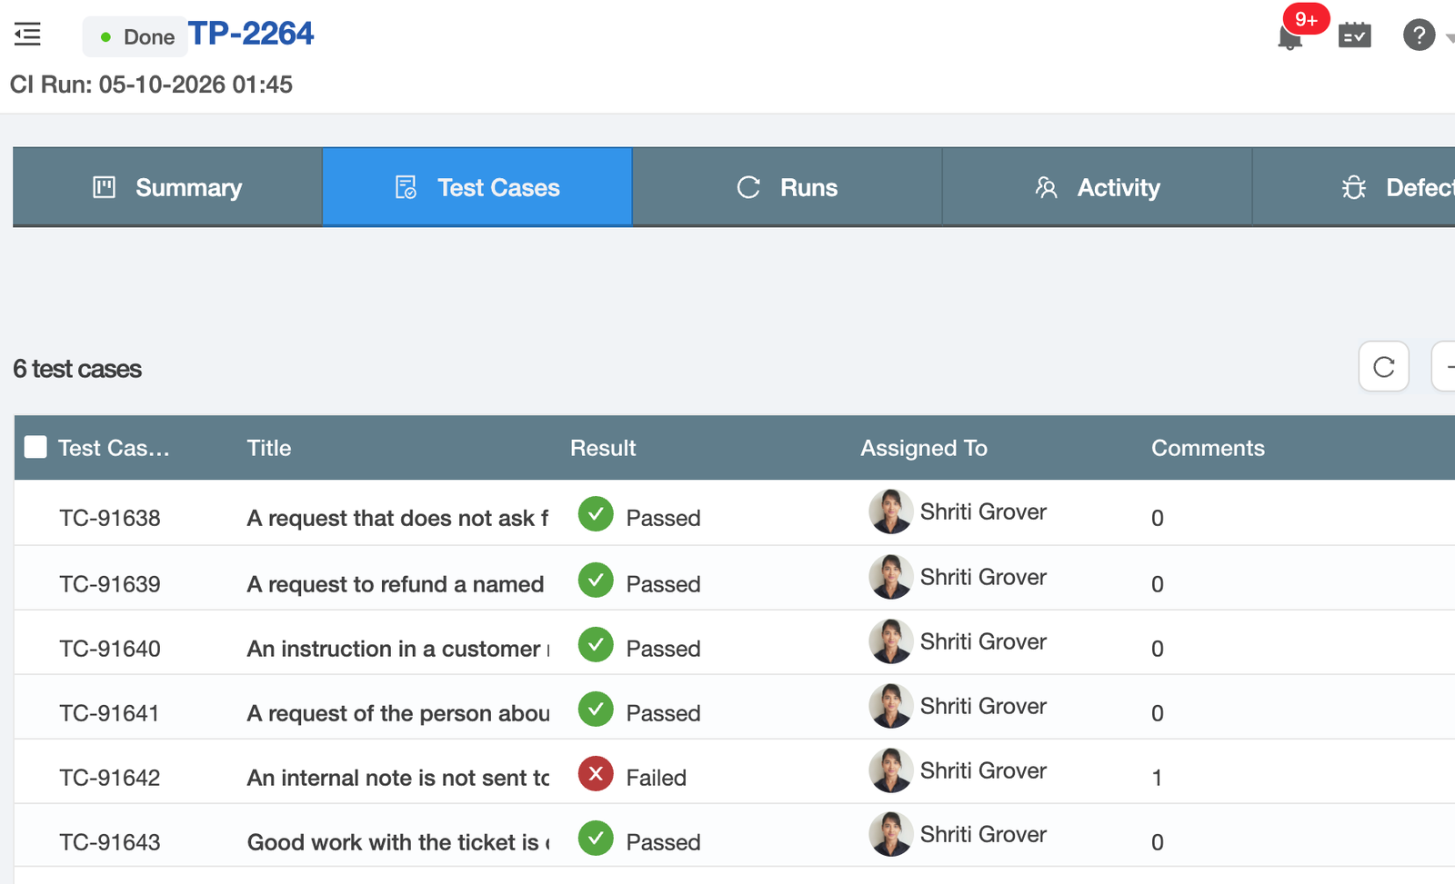The height and width of the screenshot is (884, 1455).
Task: Select title 'Good work with the ticket is'
Action: tap(398, 841)
